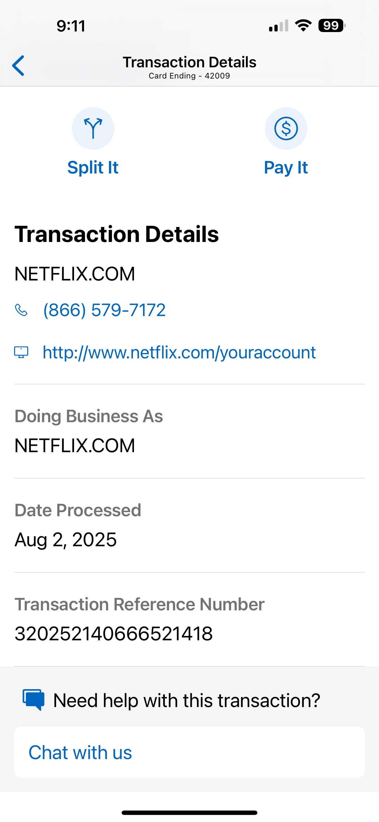Tap the blue chat bubbles icon
The width and height of the screenshot is (379, 822).
[33, 700]
